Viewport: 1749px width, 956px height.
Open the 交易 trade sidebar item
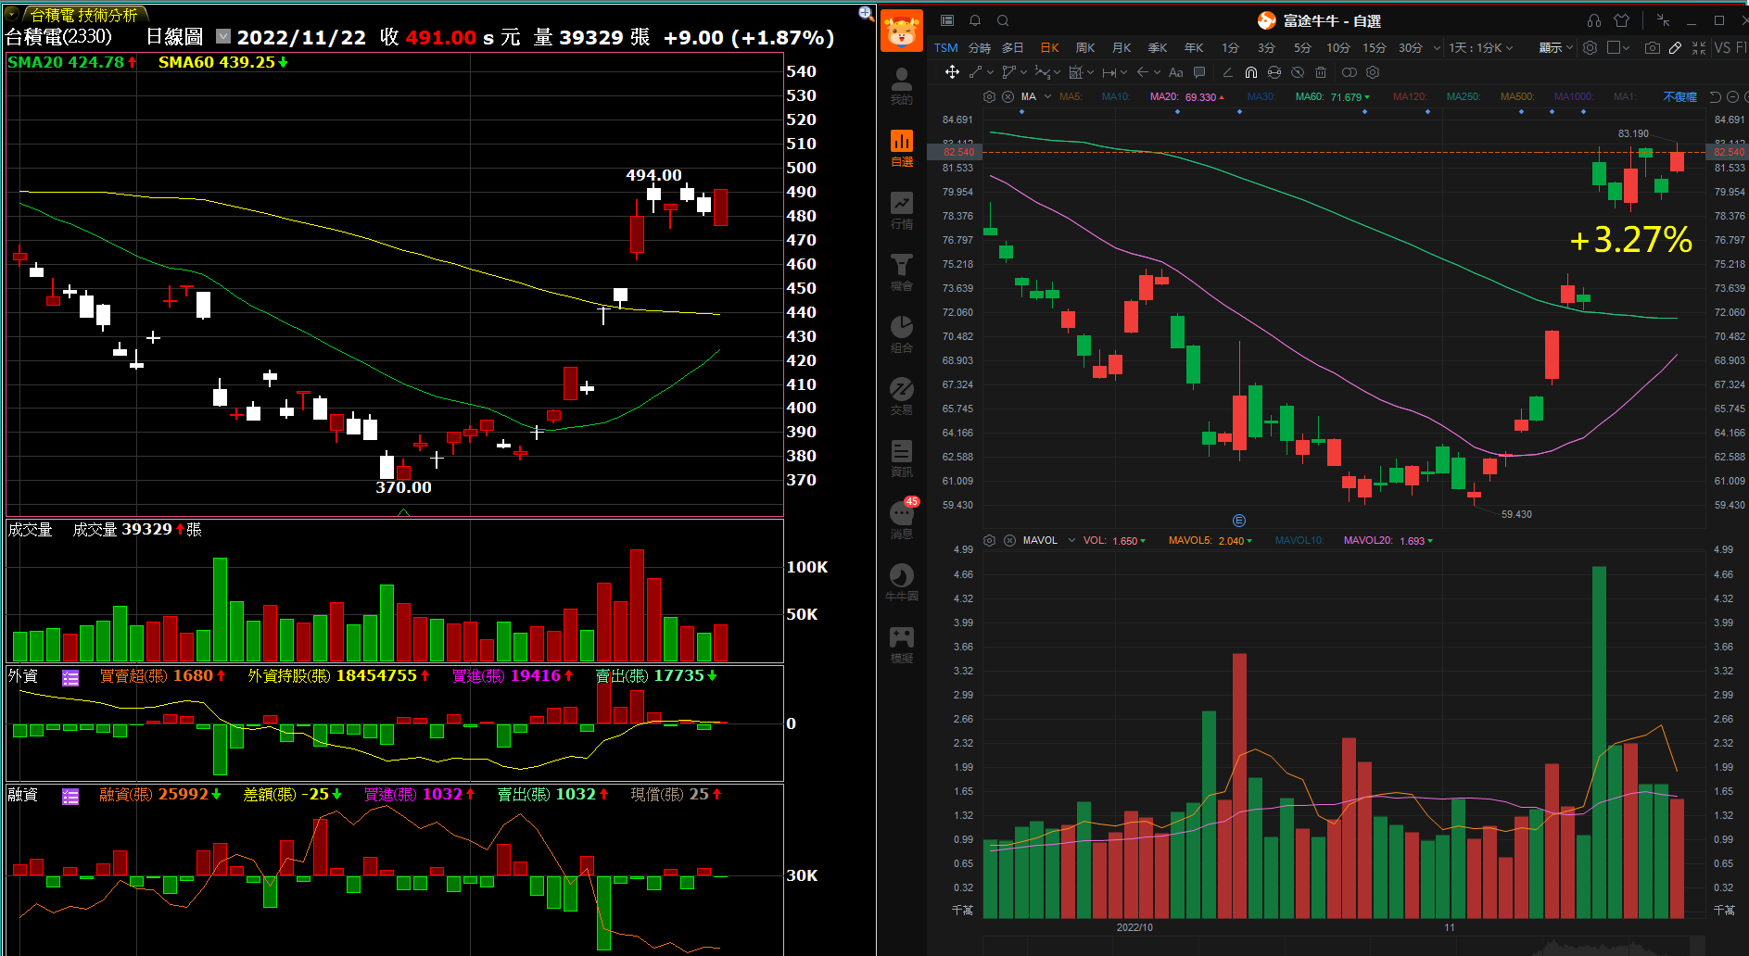coord(902,396)
